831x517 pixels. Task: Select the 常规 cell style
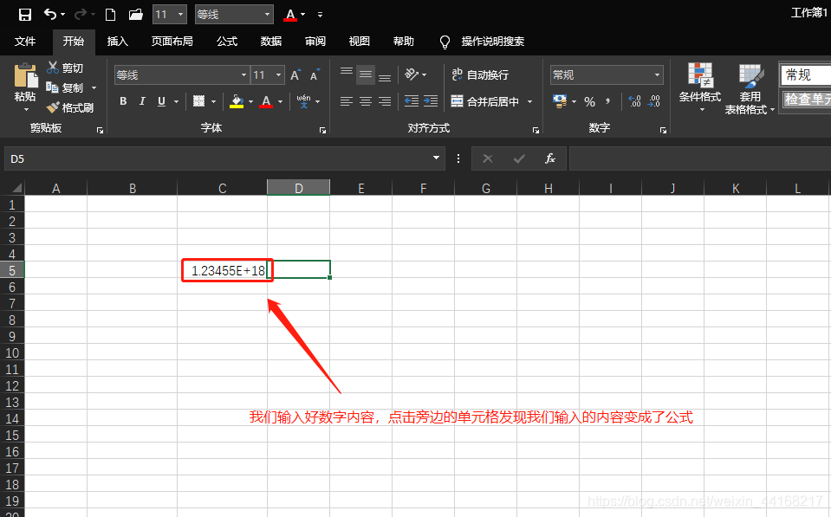[x=805, y=74]
